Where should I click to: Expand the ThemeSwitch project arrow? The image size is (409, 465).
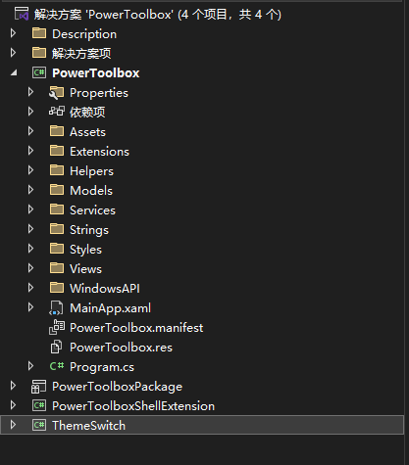click(13, 425)
